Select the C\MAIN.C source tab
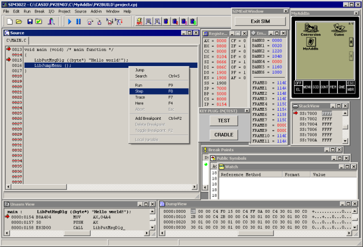 [16, 41]
